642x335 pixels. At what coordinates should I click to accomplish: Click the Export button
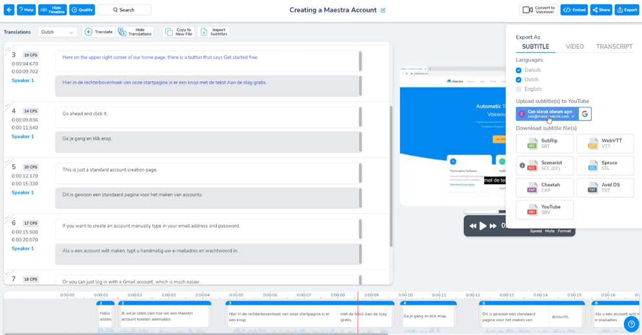[627, 10]
